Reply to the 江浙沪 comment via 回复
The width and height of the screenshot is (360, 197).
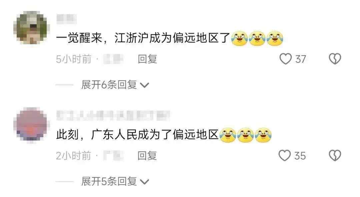point(147,59)
